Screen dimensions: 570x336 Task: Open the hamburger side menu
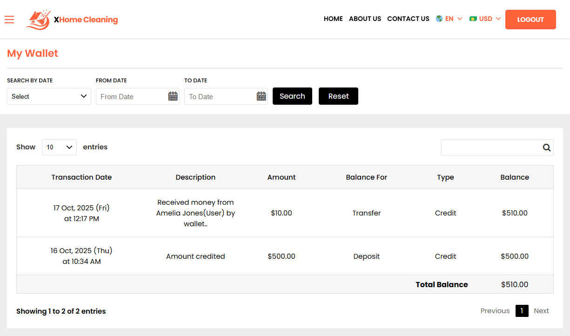coord(9,19)
